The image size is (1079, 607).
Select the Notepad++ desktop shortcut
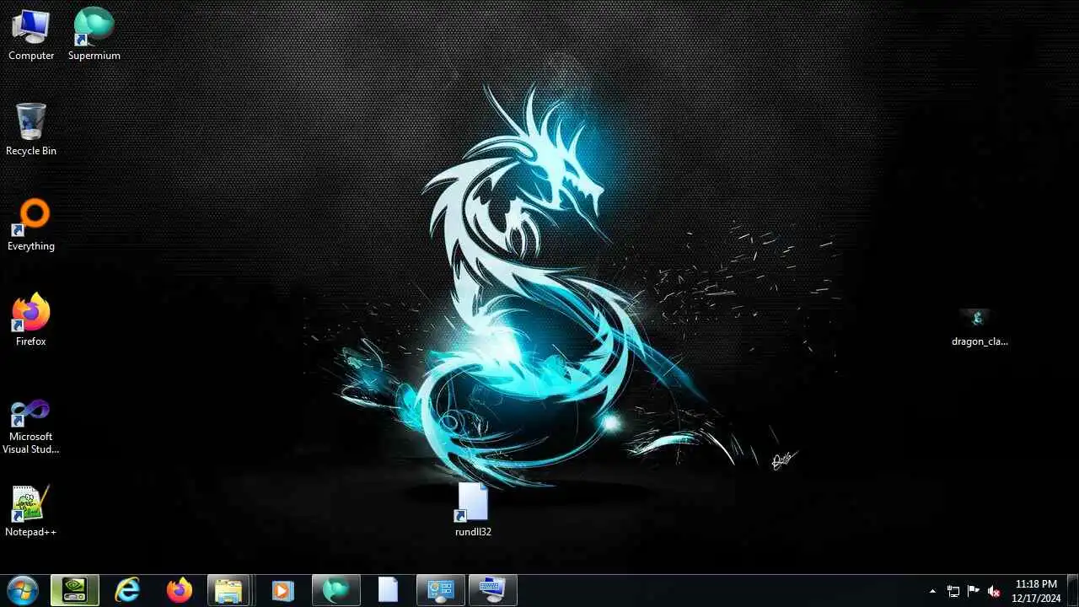[31, 511]
